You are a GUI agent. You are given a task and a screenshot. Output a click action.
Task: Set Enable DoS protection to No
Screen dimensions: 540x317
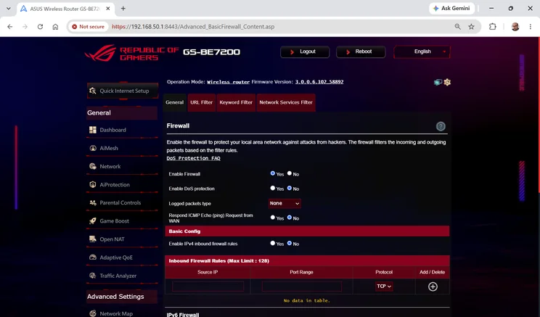(290, 188)
